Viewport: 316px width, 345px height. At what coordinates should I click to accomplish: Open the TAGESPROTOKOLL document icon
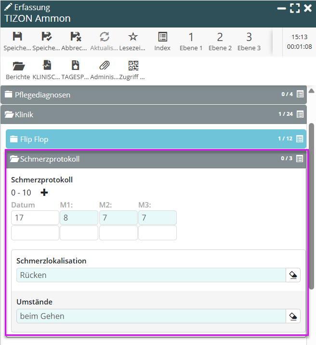click(75, 66)
